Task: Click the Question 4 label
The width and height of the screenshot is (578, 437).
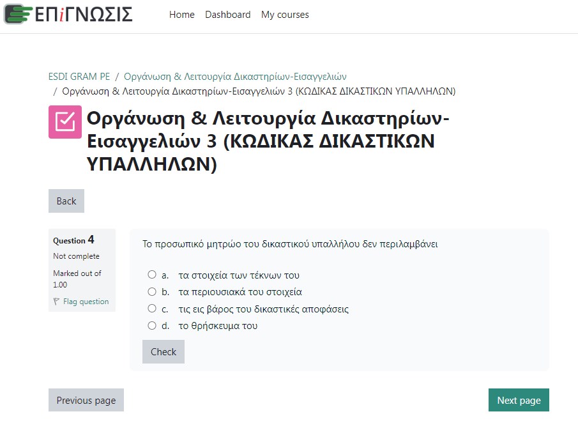Action: (x=73, y=240)
